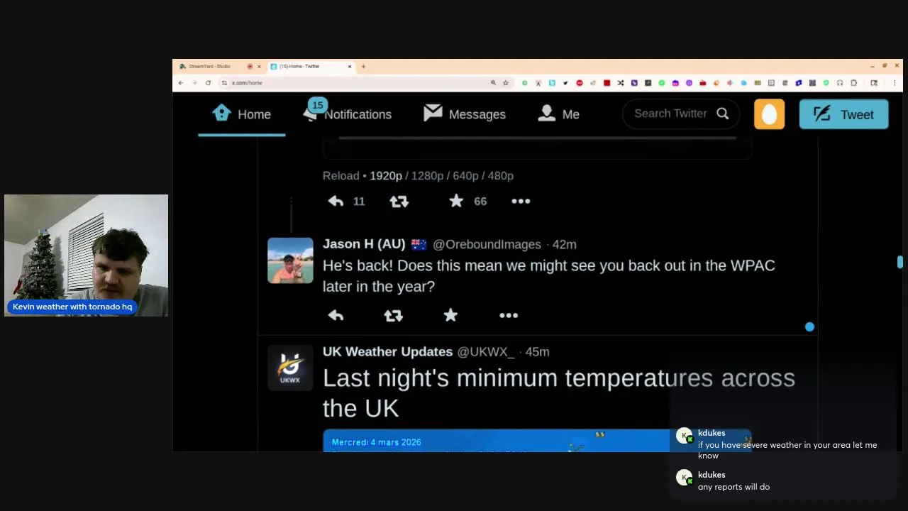The height and width of the screenshot is (511, 908).
Task: Open UK Weather Updates display name
Action: pyautogui.click(x=387, y=351)
